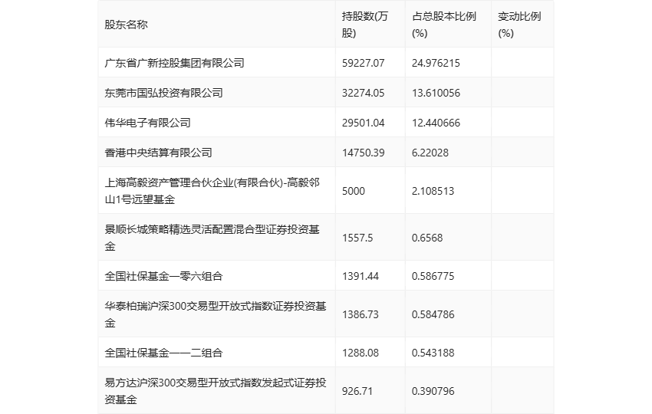The height and width of the screenshot is (414, 652).
Task: Click share count 32274.05
Action: click(363, 93)
